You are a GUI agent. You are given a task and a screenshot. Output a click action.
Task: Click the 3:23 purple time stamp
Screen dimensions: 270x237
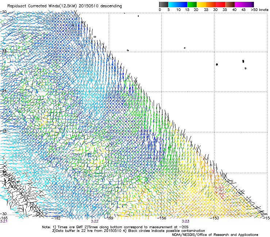185,221
